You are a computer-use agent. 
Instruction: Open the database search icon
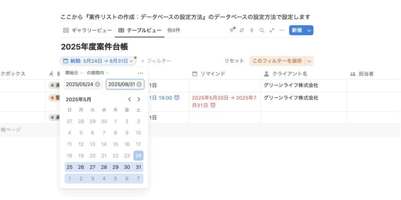point(262,30)
